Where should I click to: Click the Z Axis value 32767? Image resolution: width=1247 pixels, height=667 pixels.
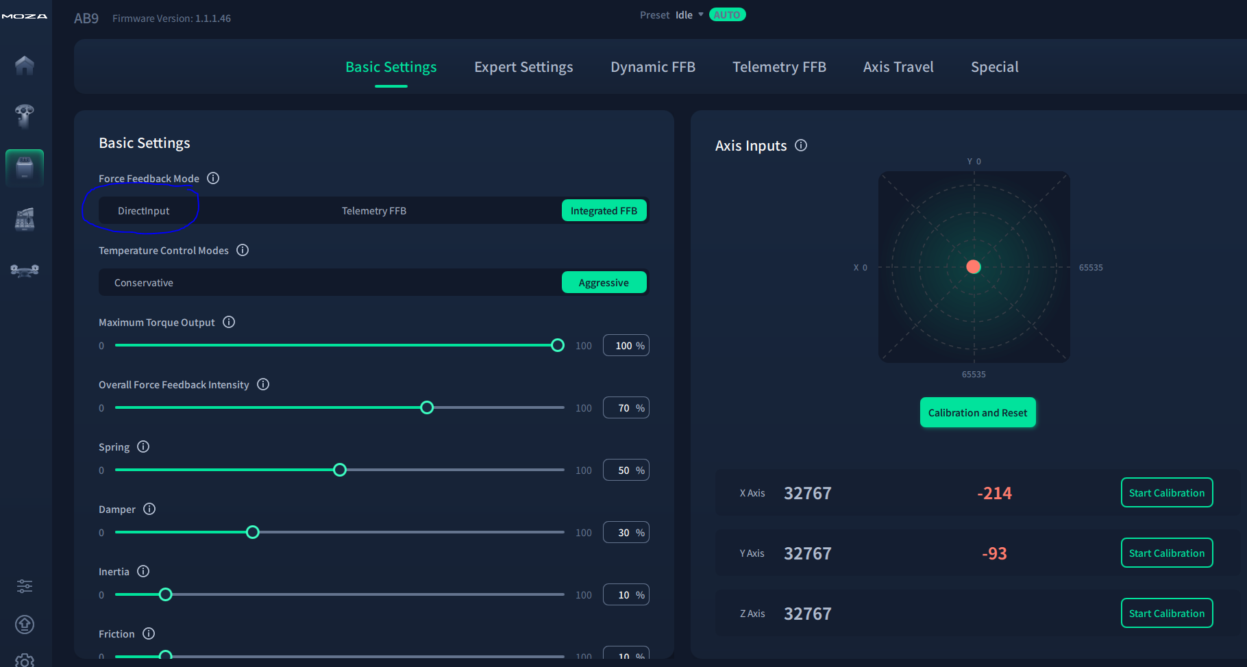click(x=808, y=614)
